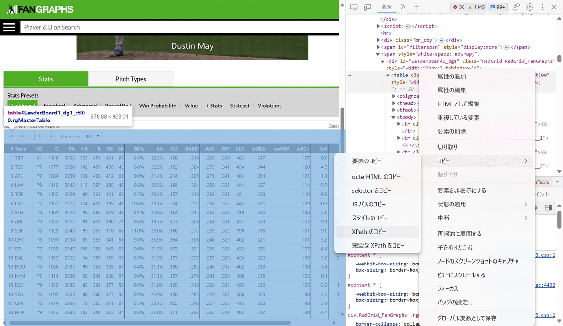Go to FanGraphs home via logo
This screenshot has width=563, height=326.
coord(40,9)
